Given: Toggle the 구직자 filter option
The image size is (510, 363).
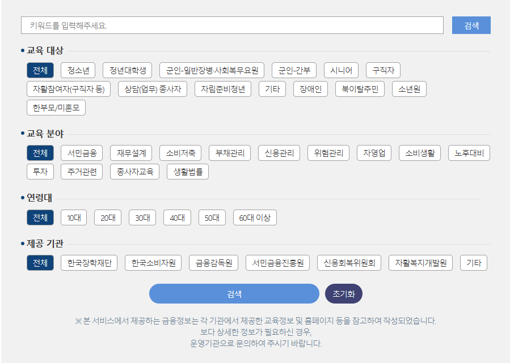Looking at the screenshot, I should [x=383, y=70].
